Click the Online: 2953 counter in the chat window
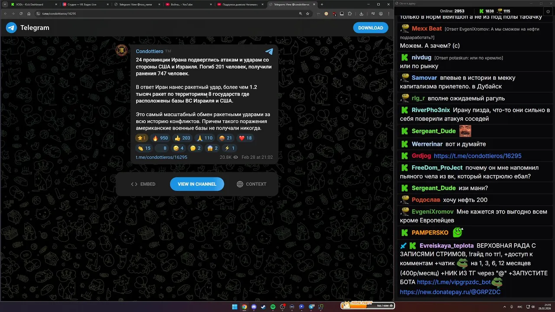555x312 pixels. pyautogui.click(x=452, y=11)
